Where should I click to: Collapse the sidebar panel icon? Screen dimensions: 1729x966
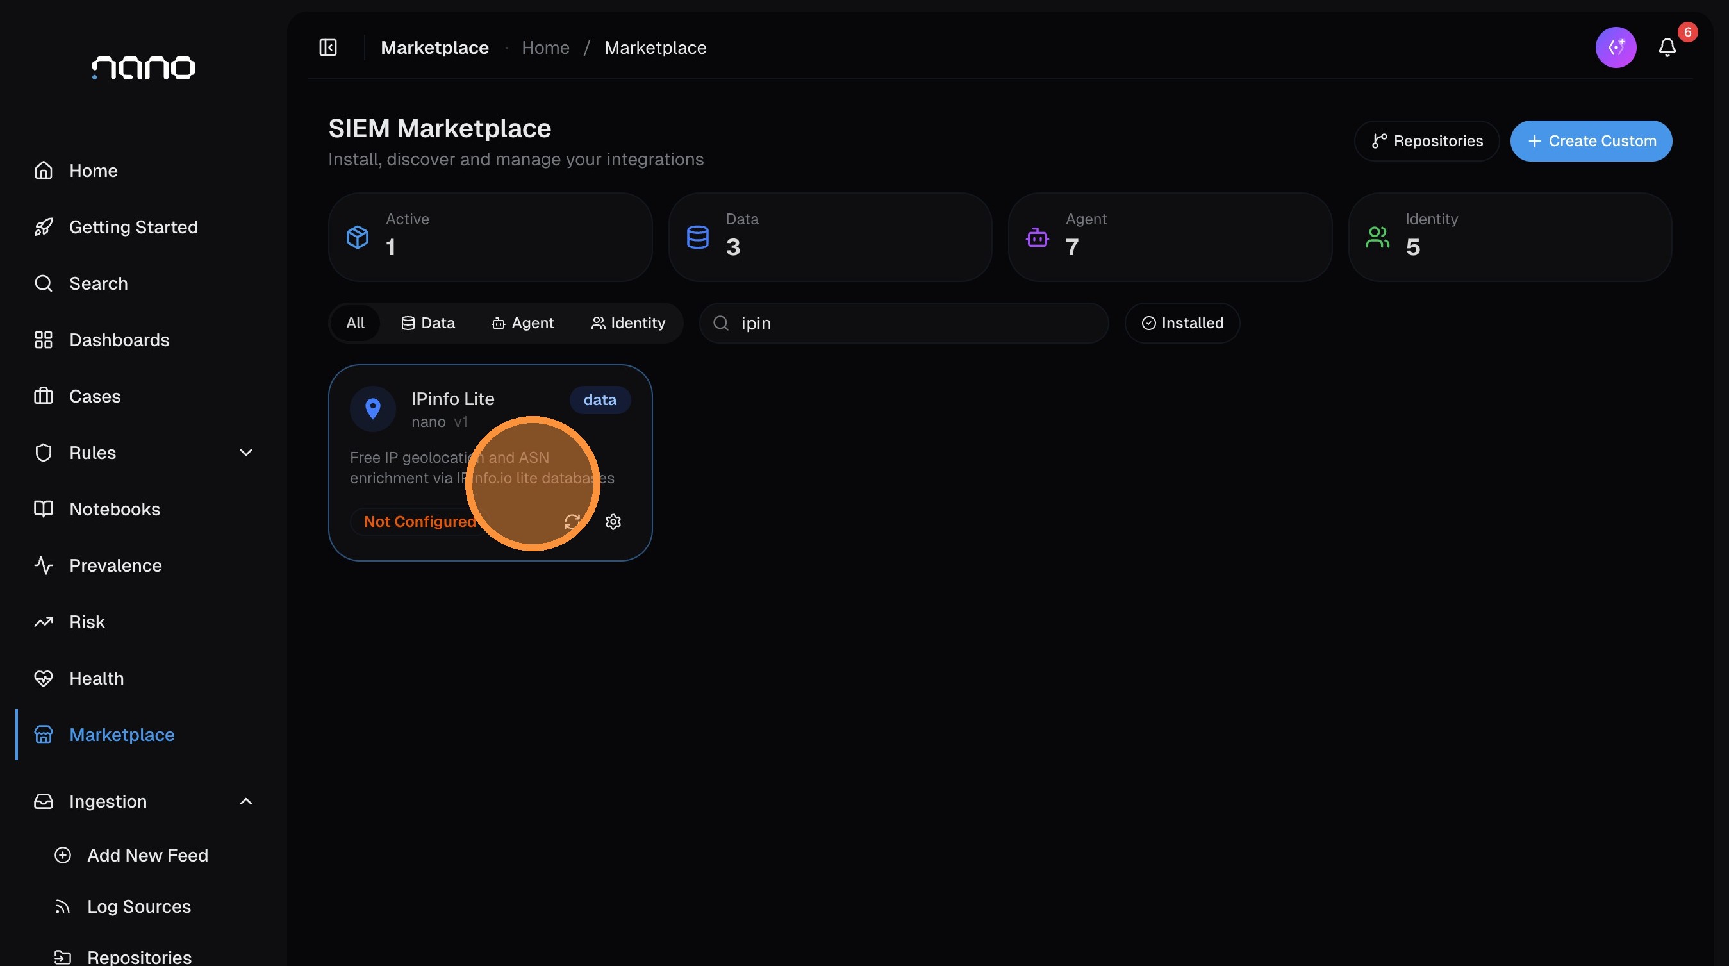327,47
